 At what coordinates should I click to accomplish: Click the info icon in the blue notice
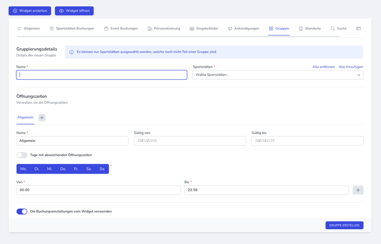(71, 52)
